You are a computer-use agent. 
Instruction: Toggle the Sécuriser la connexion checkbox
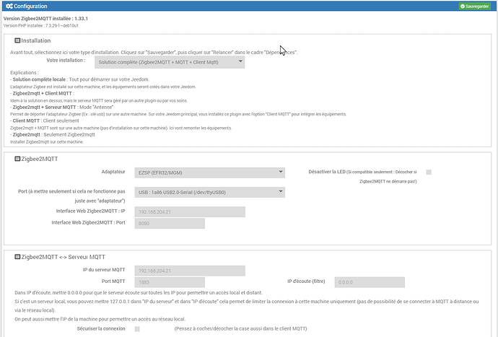[x=137, y=329]
